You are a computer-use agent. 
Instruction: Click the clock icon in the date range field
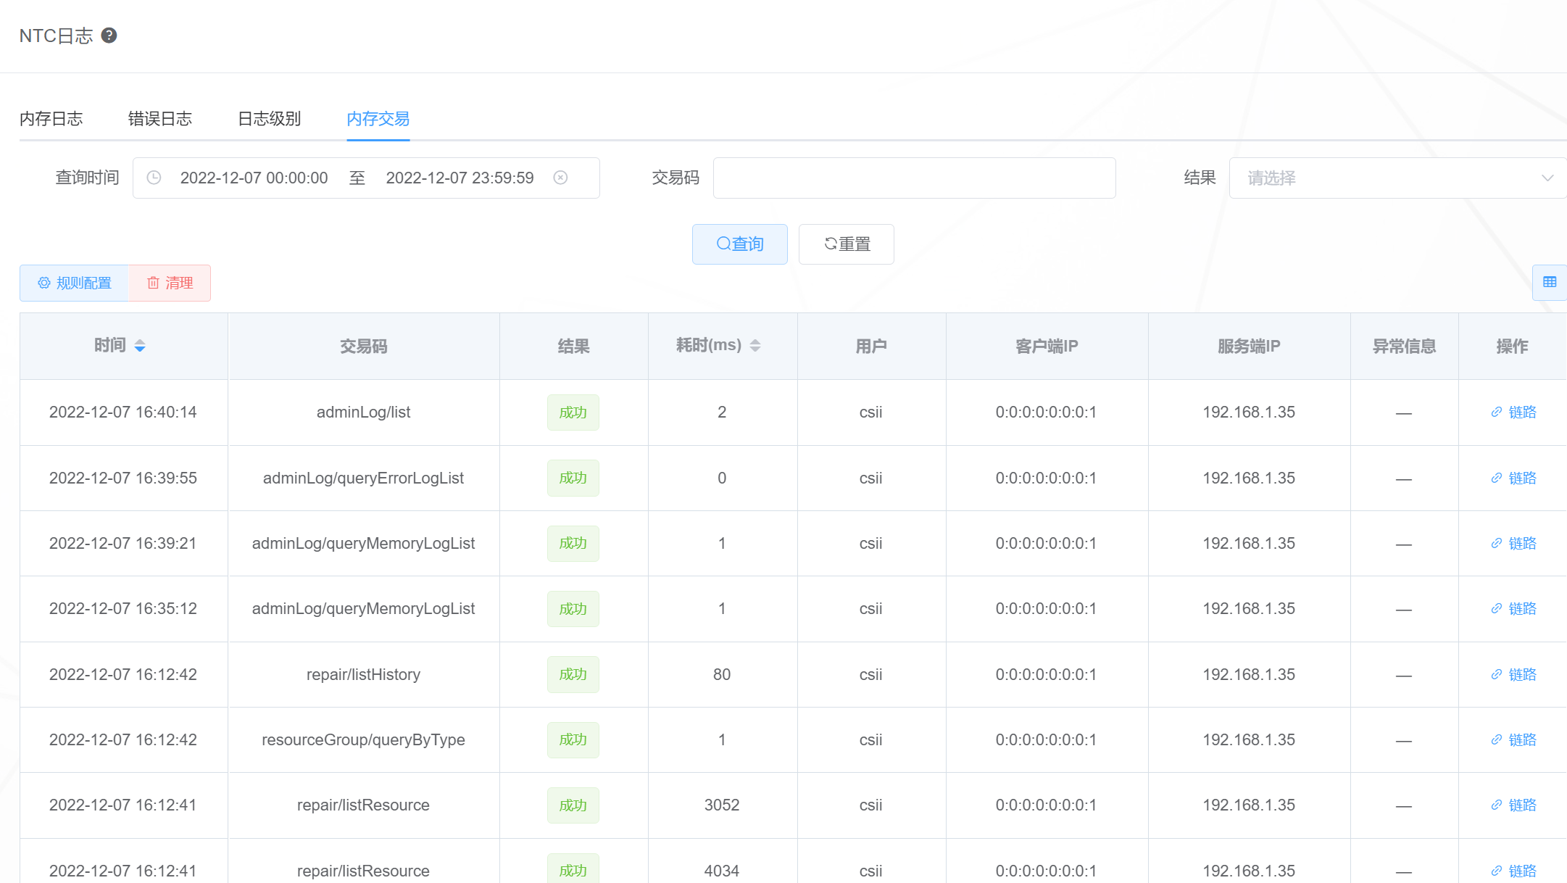point(154,178)
